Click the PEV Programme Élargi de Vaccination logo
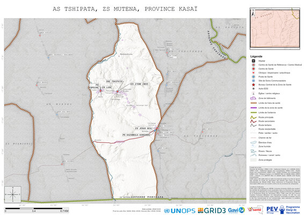 pos(283,210)
